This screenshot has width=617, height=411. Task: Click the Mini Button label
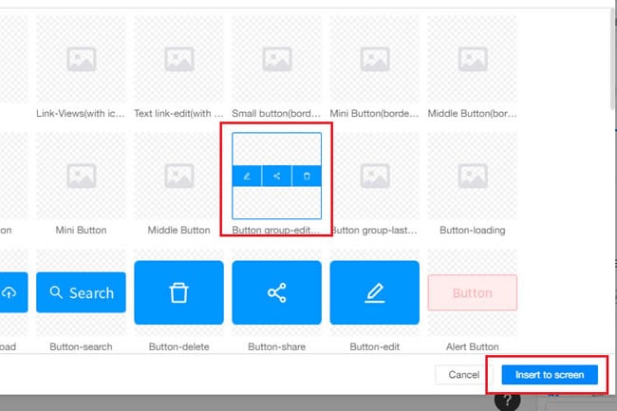point(81,230)
